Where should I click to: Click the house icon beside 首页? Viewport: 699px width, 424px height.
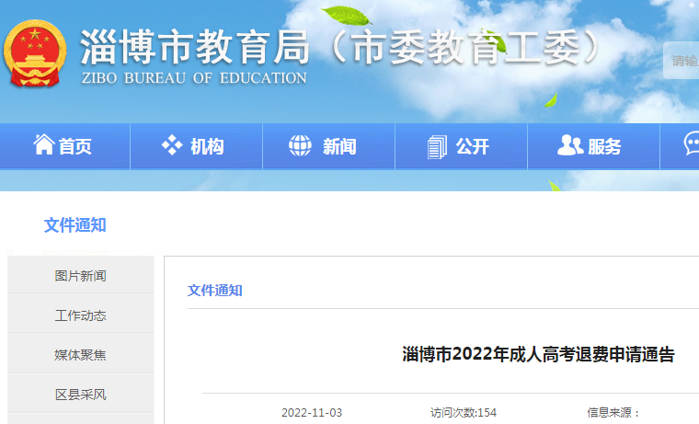43,145
